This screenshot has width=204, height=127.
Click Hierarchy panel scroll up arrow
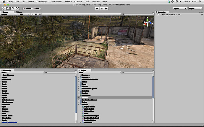pyautogui.click(x=76, y=75)
